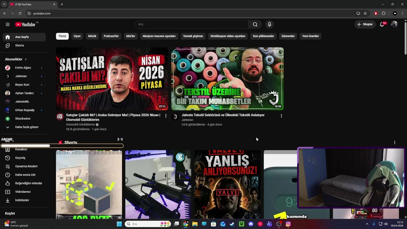Select the İzlenenler filter chip

click(x=288, y=36)
